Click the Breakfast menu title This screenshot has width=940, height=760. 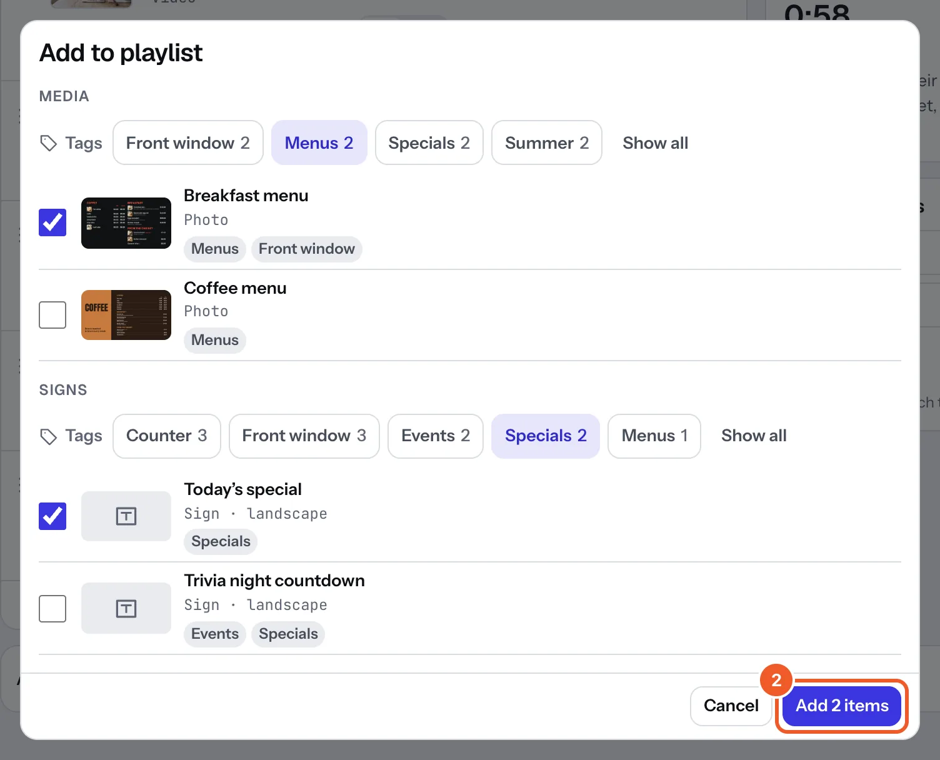(x=246, y=196)
